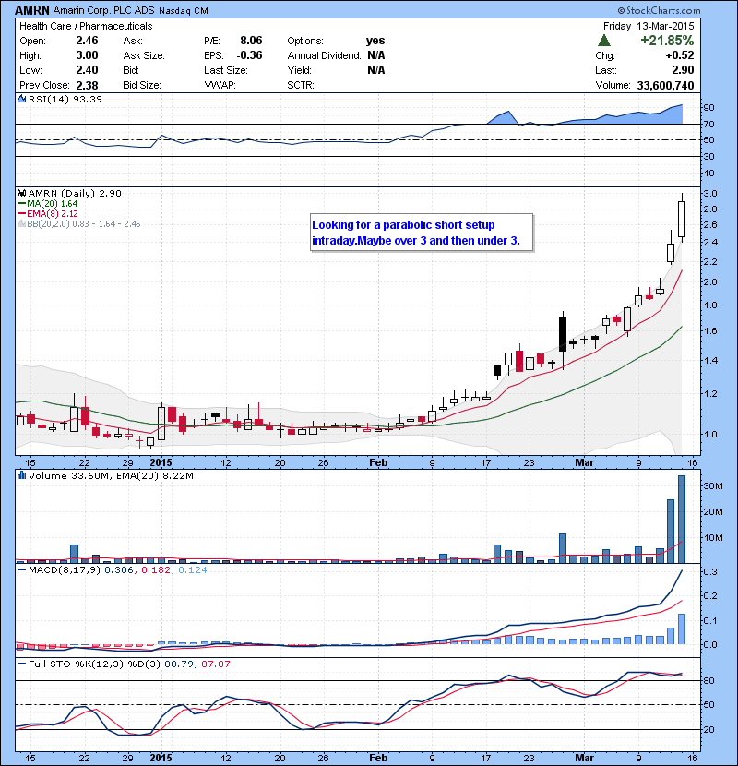
Task: Select the parabolic short setup annotation box
Action: [x=421, y=233]
